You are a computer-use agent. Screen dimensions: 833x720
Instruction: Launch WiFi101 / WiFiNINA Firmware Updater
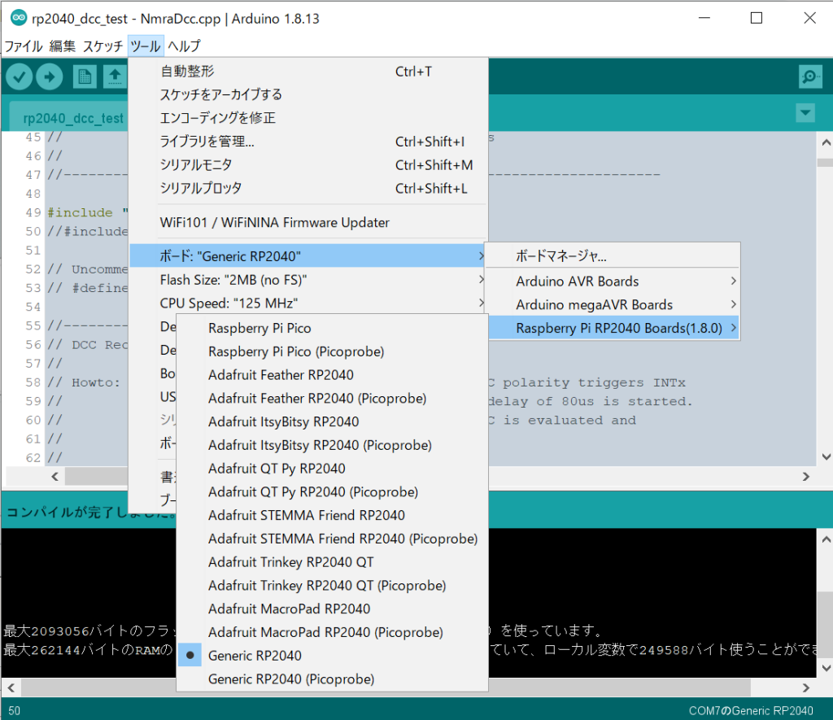tap(275, 223)
